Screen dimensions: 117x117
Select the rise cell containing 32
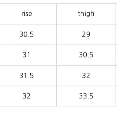[x=28, y=96]
